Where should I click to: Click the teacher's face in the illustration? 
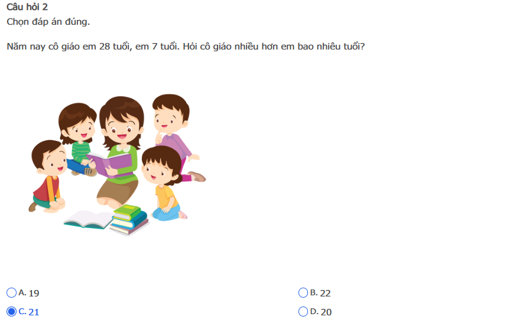point(121,129)
